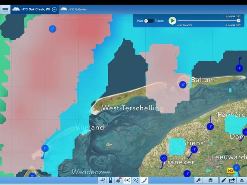Viewport: 247px width, 185px height.
Task: Toggle the precipitation streaks layer icon
Action: pos(135,180)
